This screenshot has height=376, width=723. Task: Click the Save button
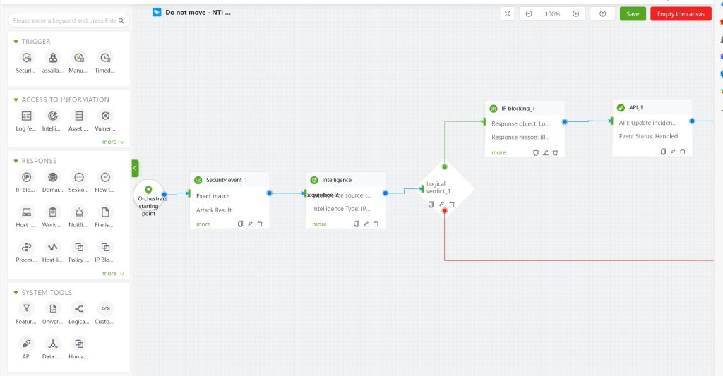coord(633,14)
